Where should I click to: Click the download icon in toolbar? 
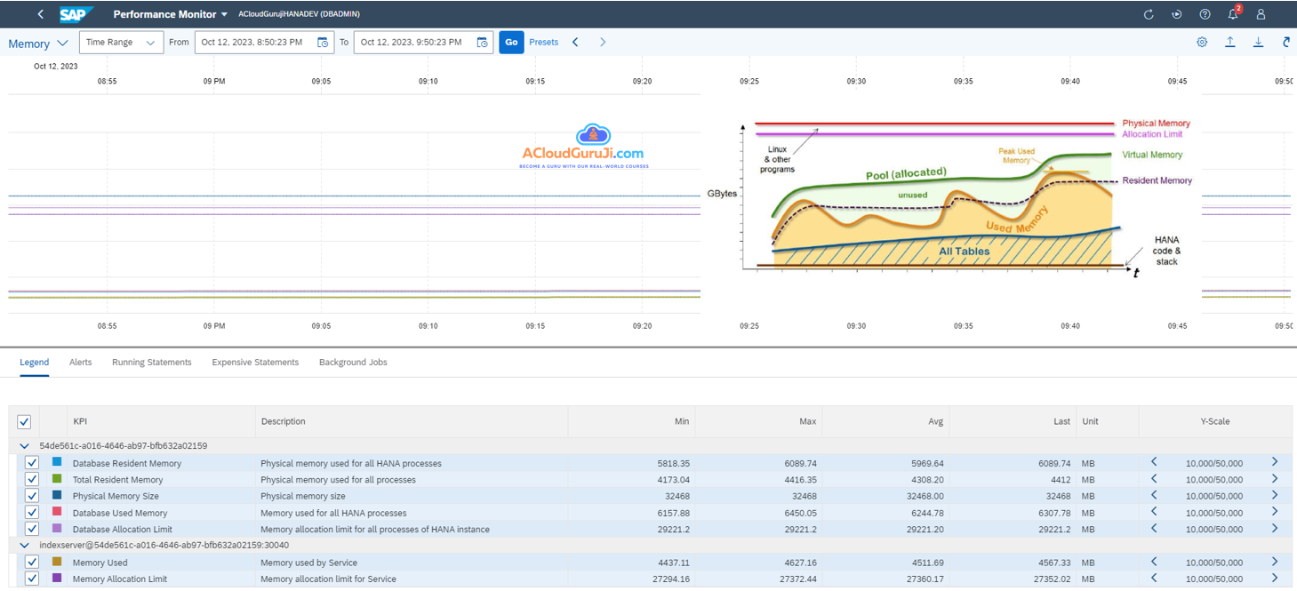(x=1258, y=42)
